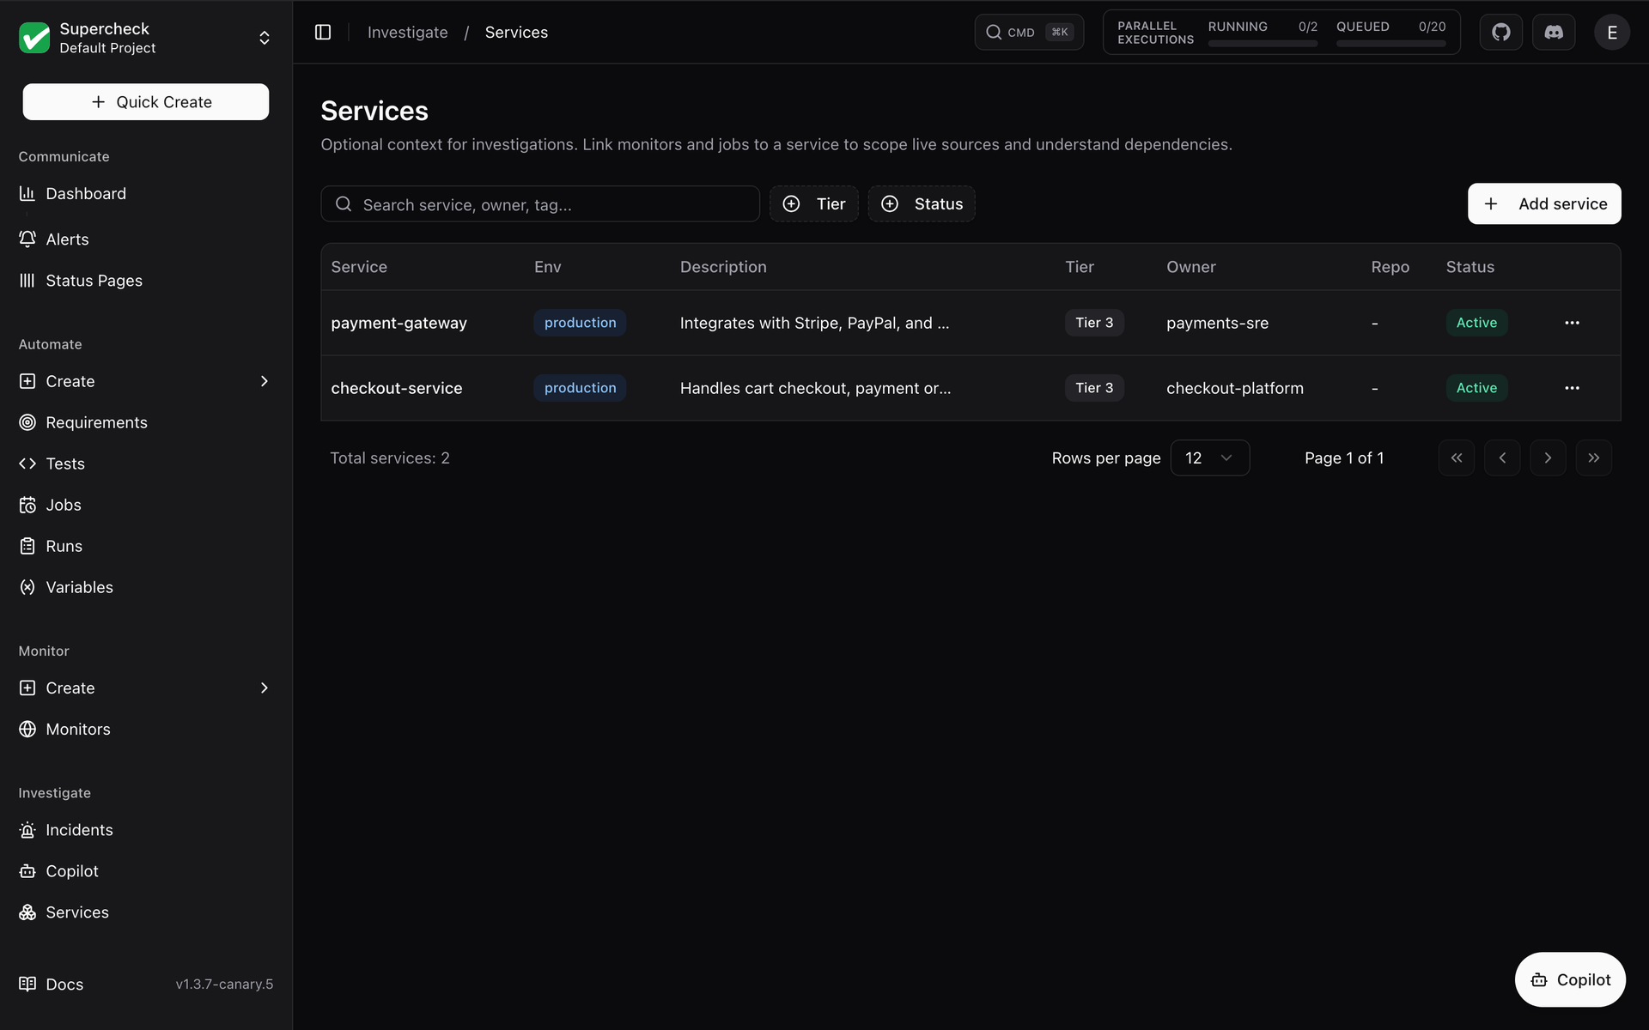Open the GitHub repository icon
This screenshot has width=1649, height=1030.
click(x=1500, y=32)
